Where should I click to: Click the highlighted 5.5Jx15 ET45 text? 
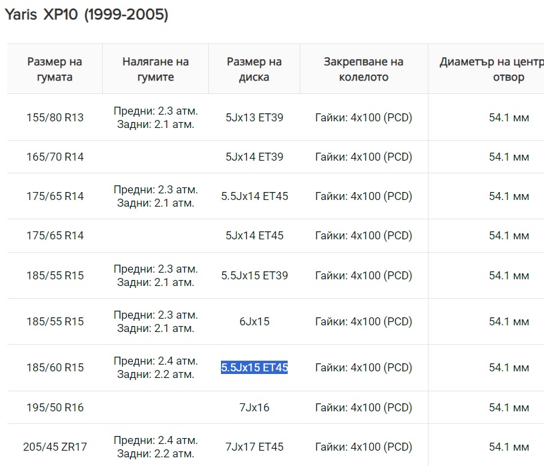pyautogui.click(x=254, y=367)
